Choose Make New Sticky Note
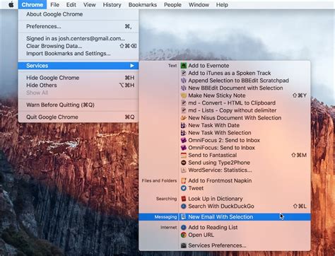 coord(225,95)
